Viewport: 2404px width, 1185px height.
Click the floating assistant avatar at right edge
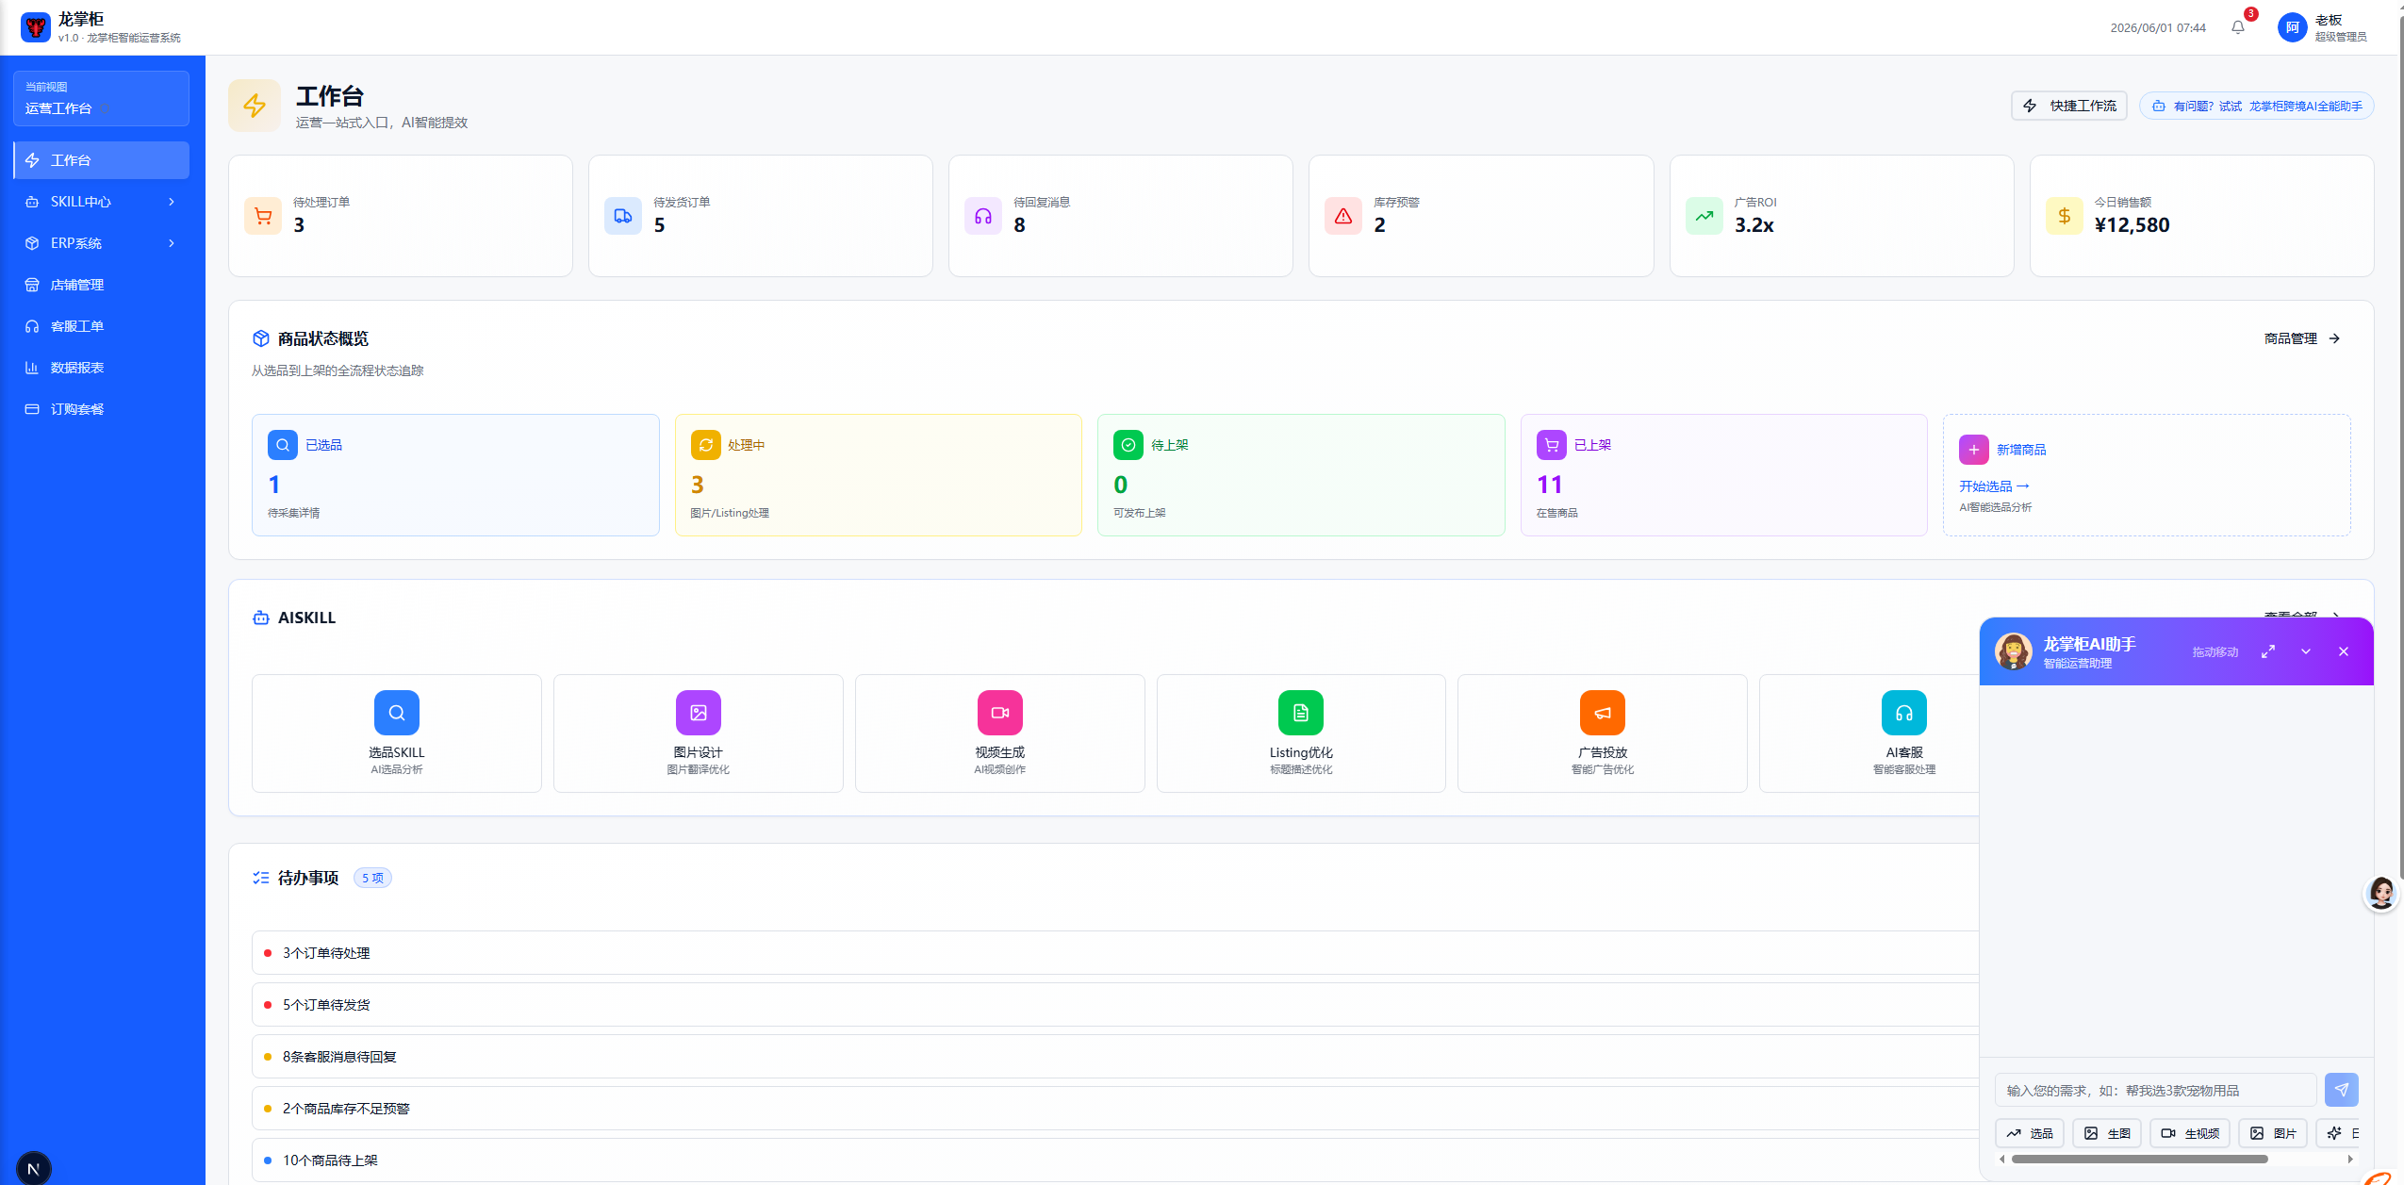pos(2382,893)
